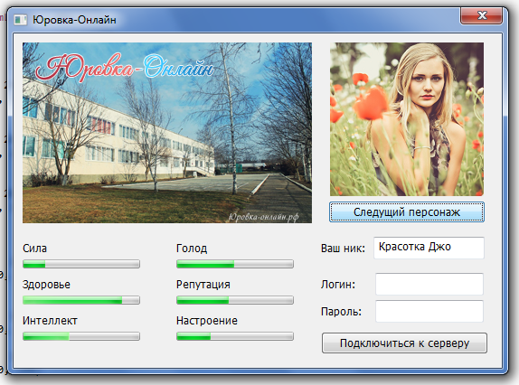This screenshot has width=519, height=385.
Task: Click the Следущий персонаж button
Action: 407,211
